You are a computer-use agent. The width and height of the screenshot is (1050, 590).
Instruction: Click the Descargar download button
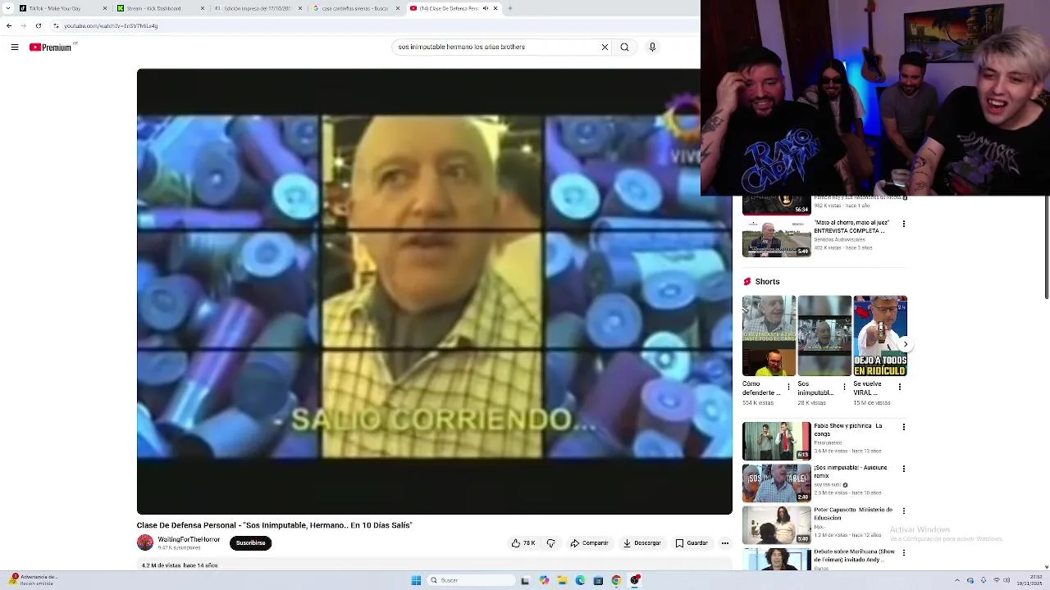641,542
